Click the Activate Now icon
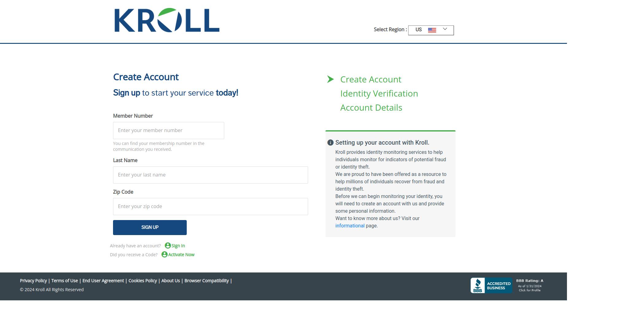Screen dimensions: 629x331 [164, 255]
